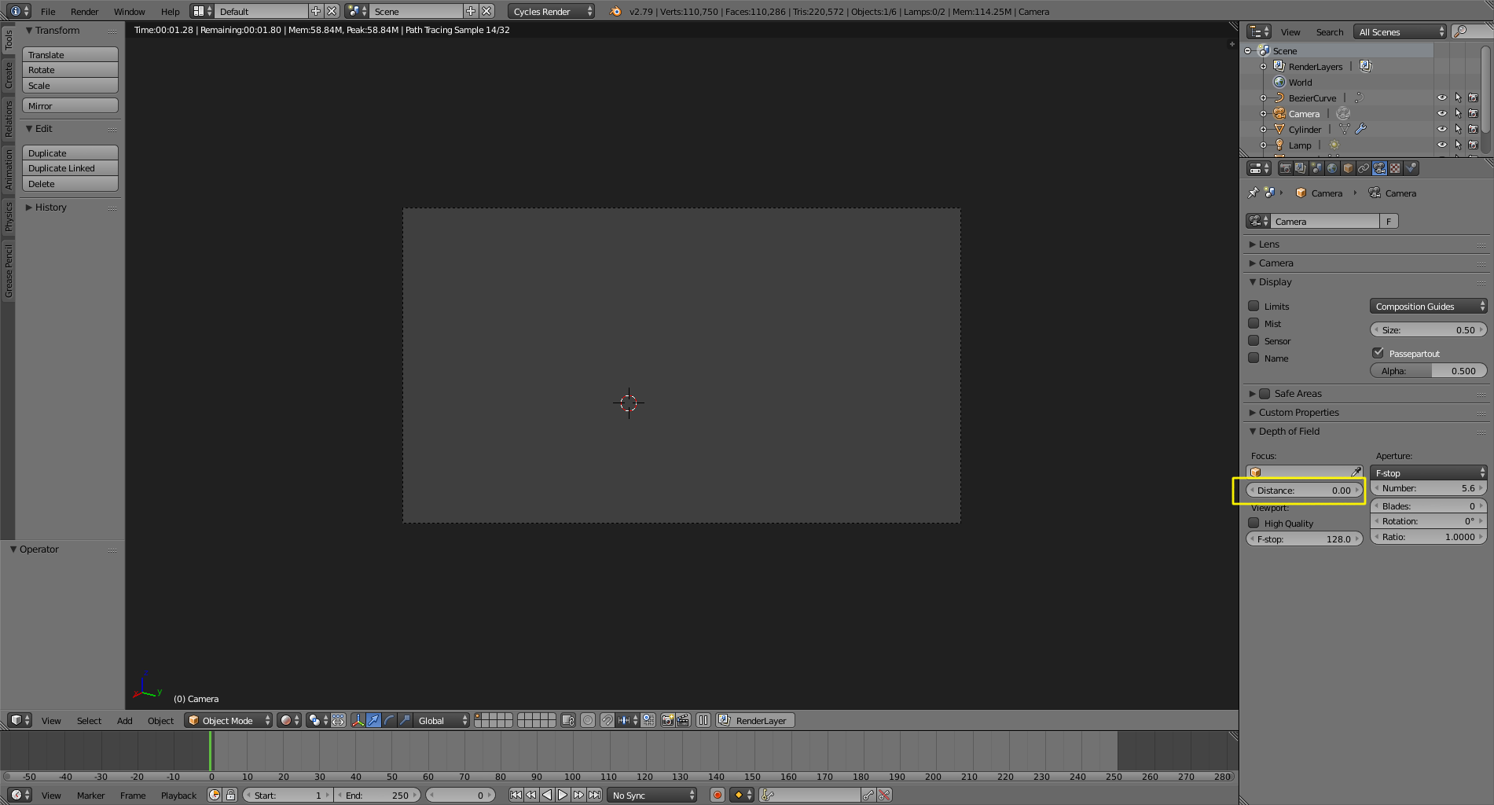Enable the Sensor display checkbox
The image size is (1494, 805).
[x=1254, y=340]
